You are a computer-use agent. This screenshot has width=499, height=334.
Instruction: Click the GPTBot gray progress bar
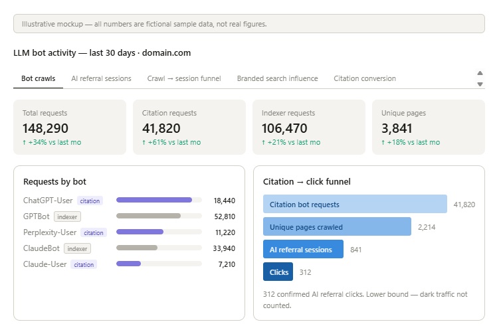(x=159, y=216)
